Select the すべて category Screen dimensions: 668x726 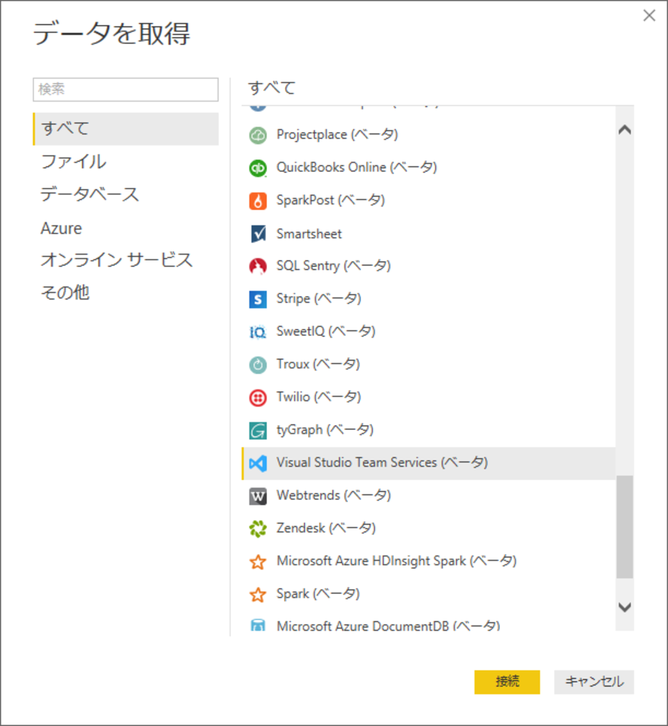point(126,128)
